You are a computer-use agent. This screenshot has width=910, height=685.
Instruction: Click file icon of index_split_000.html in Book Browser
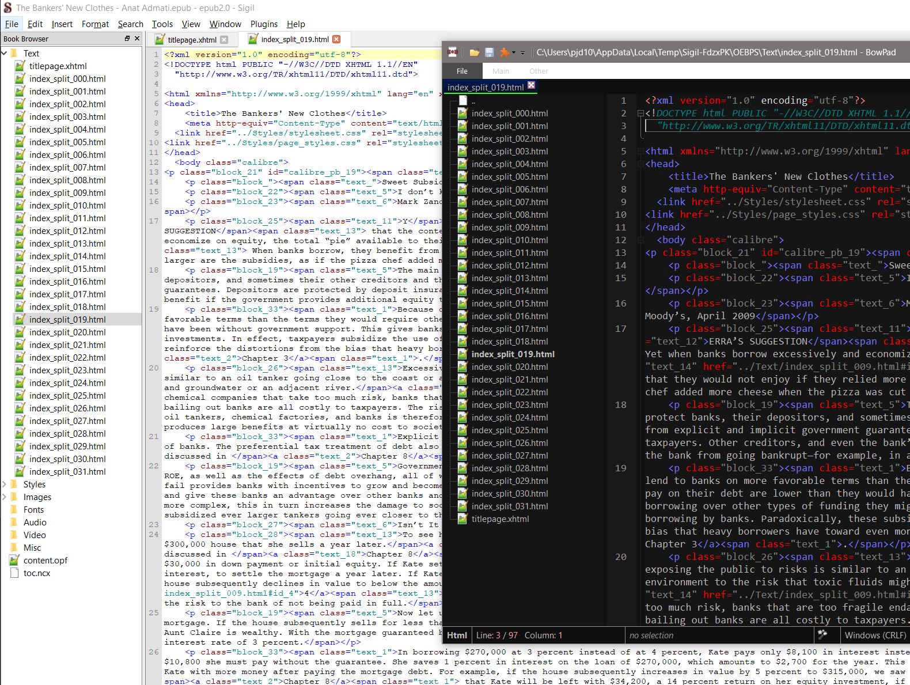(20, 78)
